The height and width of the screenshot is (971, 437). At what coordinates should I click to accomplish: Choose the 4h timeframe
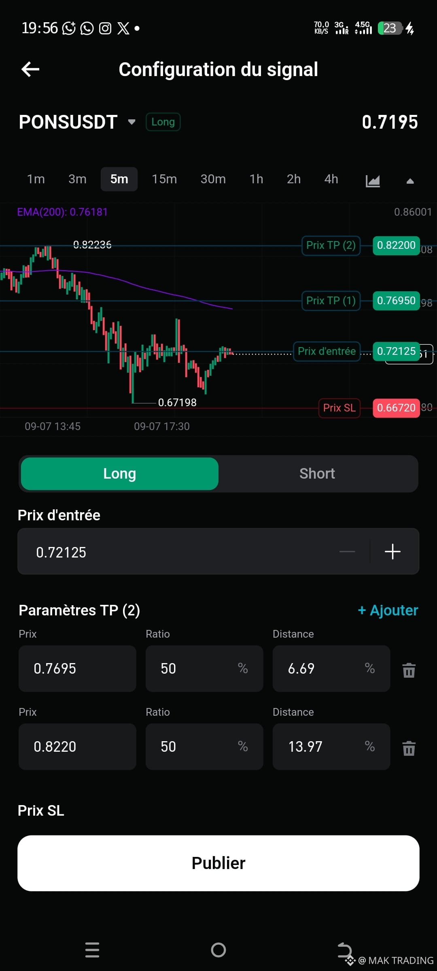pyautogui.click(x=331, y=179)
